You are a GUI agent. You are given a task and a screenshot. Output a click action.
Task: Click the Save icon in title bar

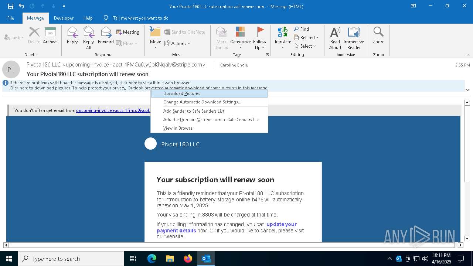tap(11, 6)
